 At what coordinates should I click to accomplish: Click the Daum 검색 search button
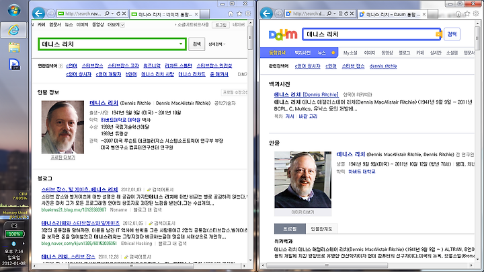click(452, 34)
